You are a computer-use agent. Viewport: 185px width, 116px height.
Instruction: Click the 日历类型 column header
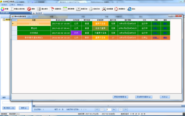76,20
